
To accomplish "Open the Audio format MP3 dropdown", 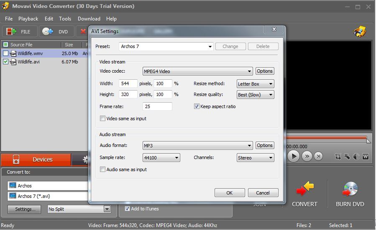I will [197, 146].
